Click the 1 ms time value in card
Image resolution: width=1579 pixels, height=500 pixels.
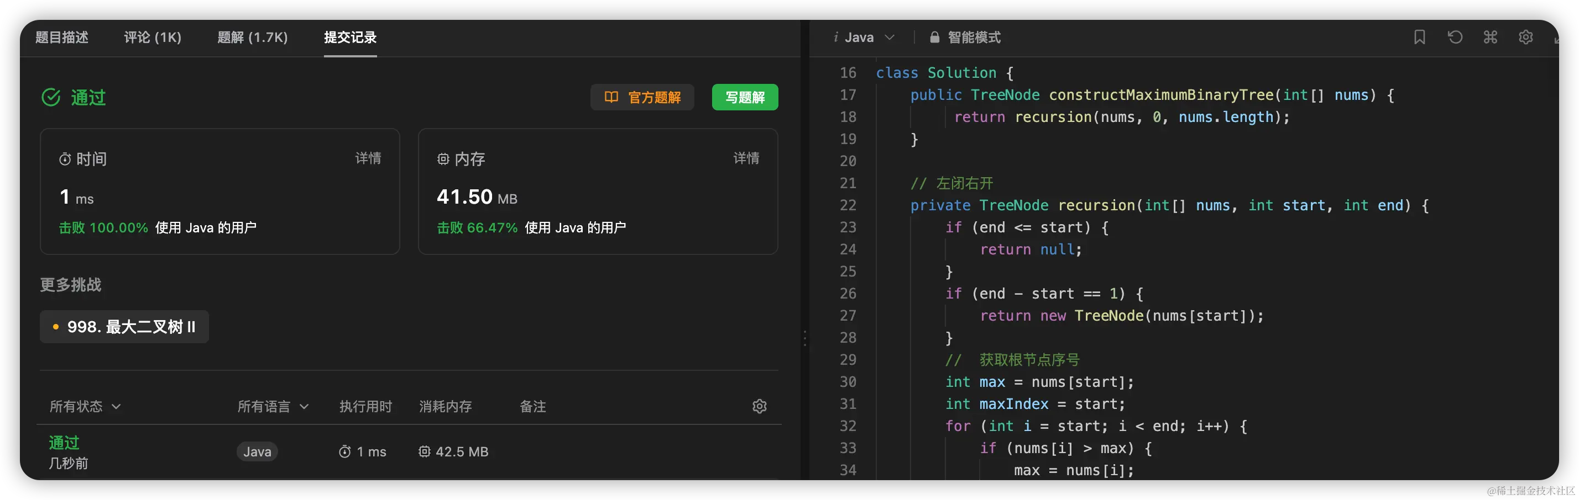click(77, 197)
